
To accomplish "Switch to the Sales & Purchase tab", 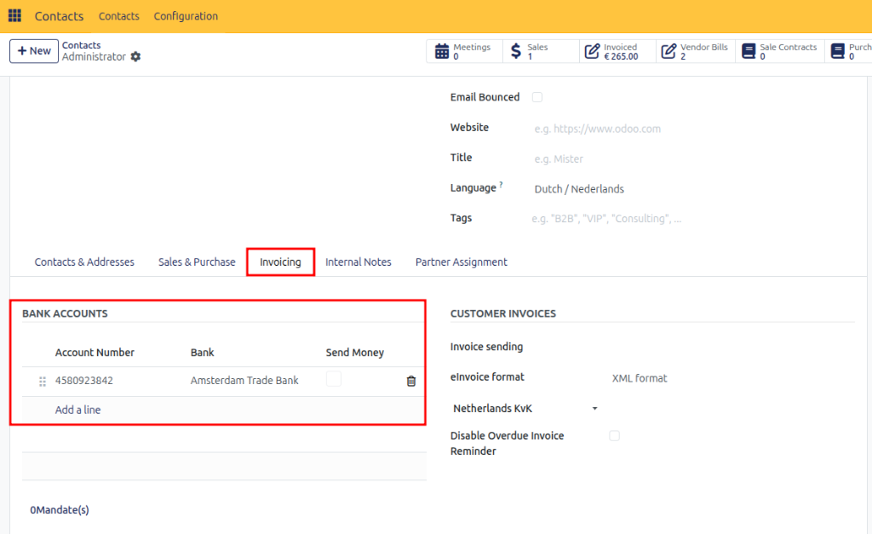I will 197,262.
